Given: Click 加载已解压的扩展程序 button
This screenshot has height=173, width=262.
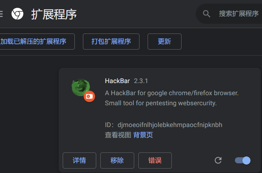Looking at the screenshot, I should [x=36, y=42].
